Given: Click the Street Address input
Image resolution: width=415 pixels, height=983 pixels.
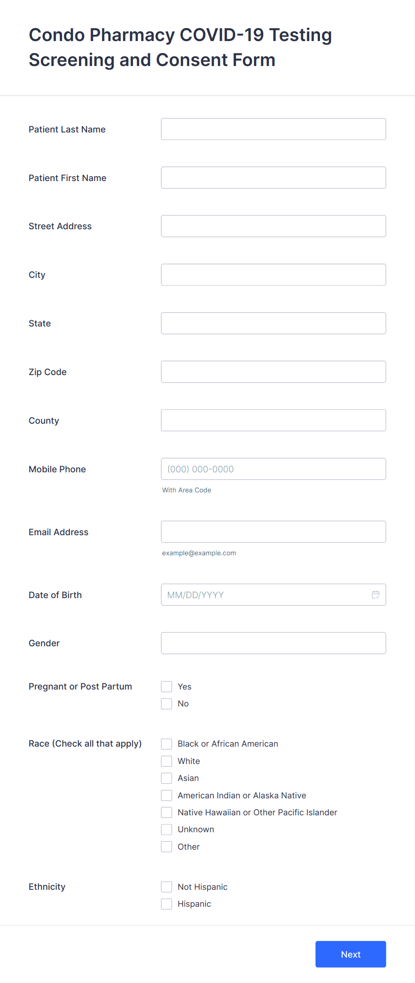Looking at the screenshot, I should pos(274,226).
